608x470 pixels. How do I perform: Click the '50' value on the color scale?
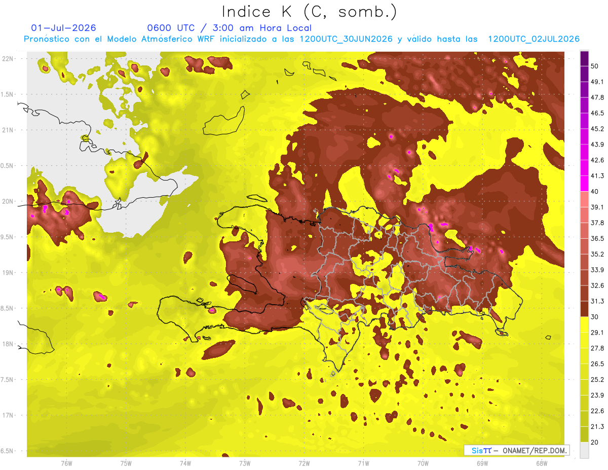click(595, 66)
